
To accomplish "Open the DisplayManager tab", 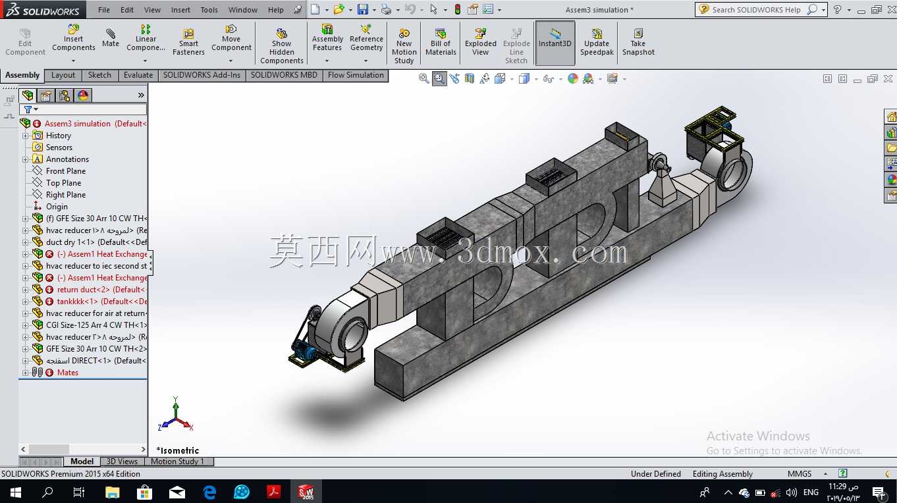I will (83, 95).
